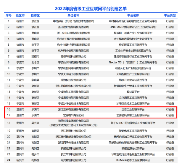Select 宁波沙塔信息技术有限公司 cell

pos(73,104)
